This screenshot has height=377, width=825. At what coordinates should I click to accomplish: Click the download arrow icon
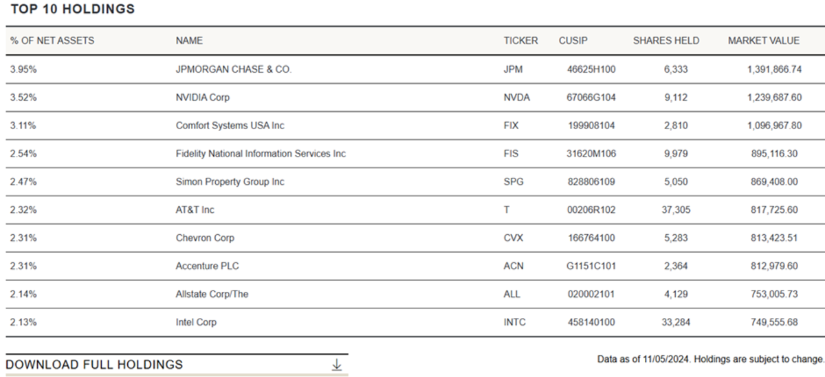(336, 365)
